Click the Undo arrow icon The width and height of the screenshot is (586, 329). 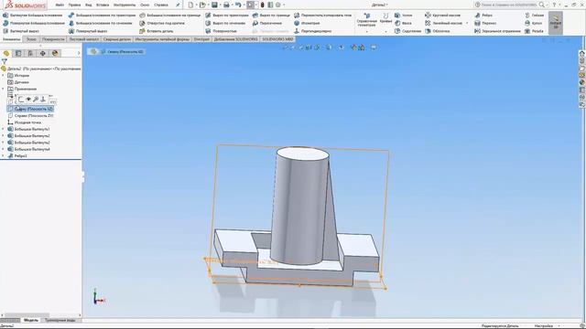pyautogui.click(x=238, y=5)
